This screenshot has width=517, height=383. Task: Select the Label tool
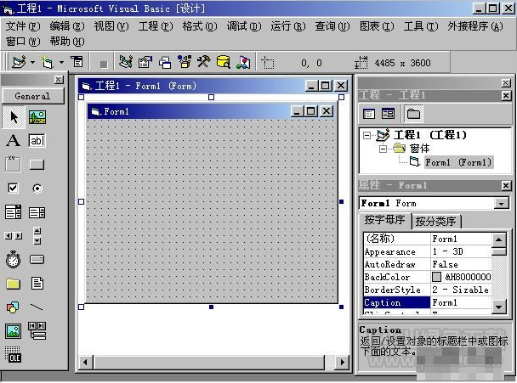(x=14, y=141)
